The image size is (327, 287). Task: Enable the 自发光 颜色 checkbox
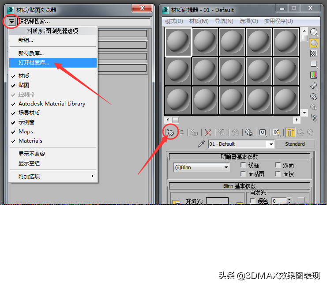click(x=252, y=201)
